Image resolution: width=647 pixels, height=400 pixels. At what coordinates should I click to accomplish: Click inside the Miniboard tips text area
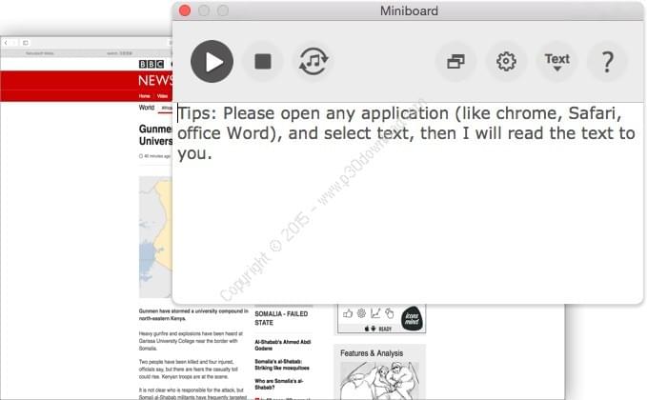pos(407,203)
